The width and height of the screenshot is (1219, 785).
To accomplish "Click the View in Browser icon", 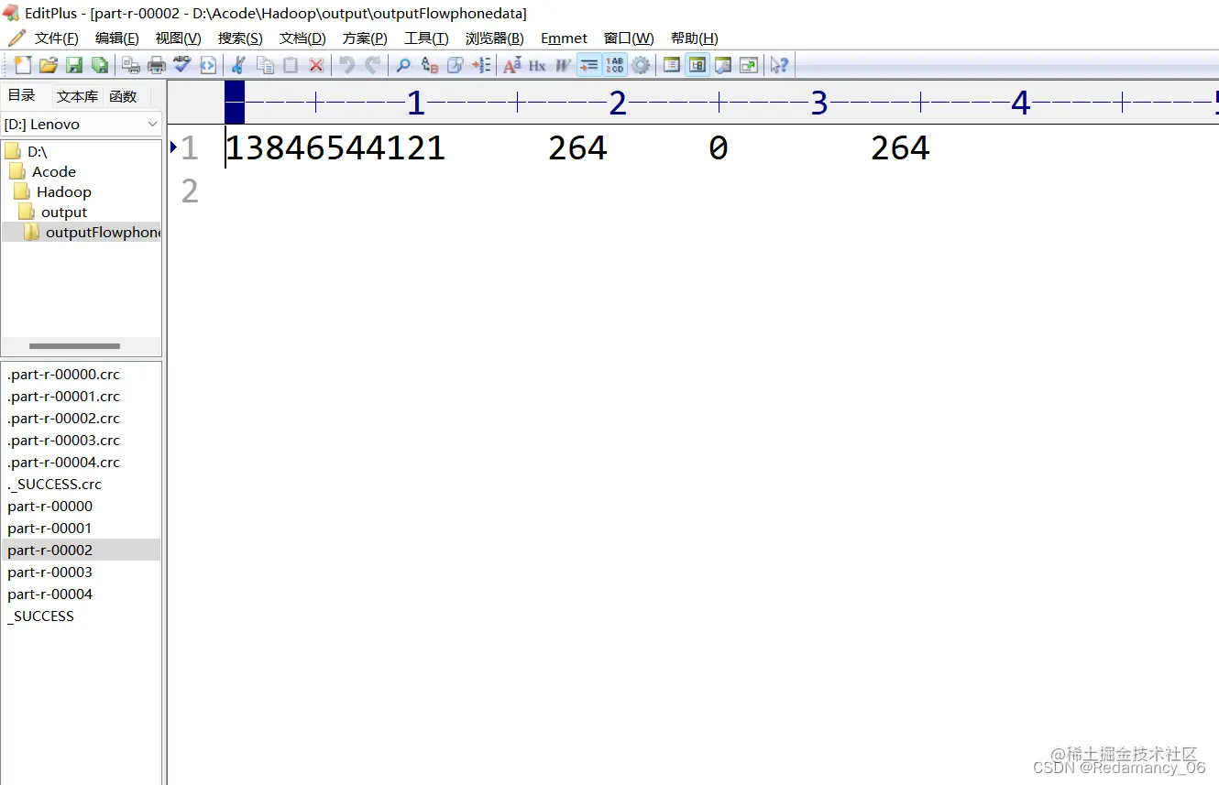I will (x=208, y=65).
